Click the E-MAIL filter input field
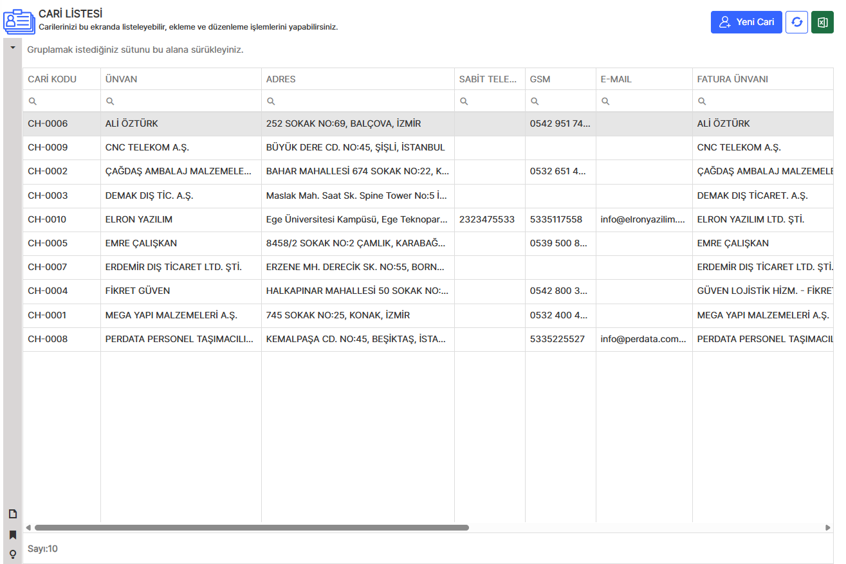The height and width of the screenshot is (564, 846). pos(648,101)
